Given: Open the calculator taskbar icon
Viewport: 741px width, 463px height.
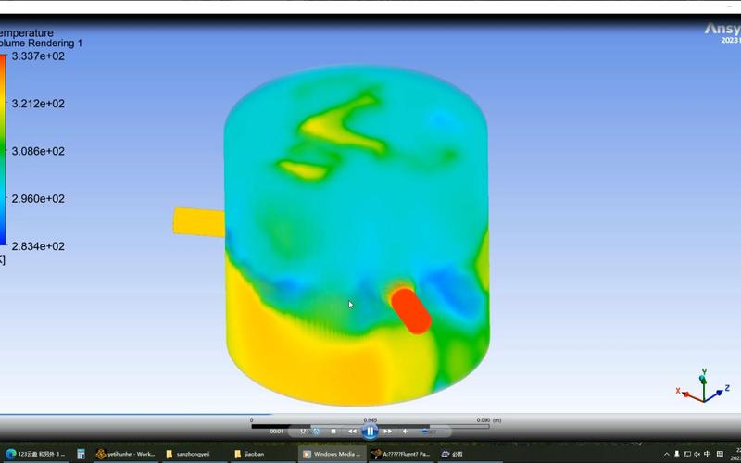Looking at the screenshot, I should point(81,454).
